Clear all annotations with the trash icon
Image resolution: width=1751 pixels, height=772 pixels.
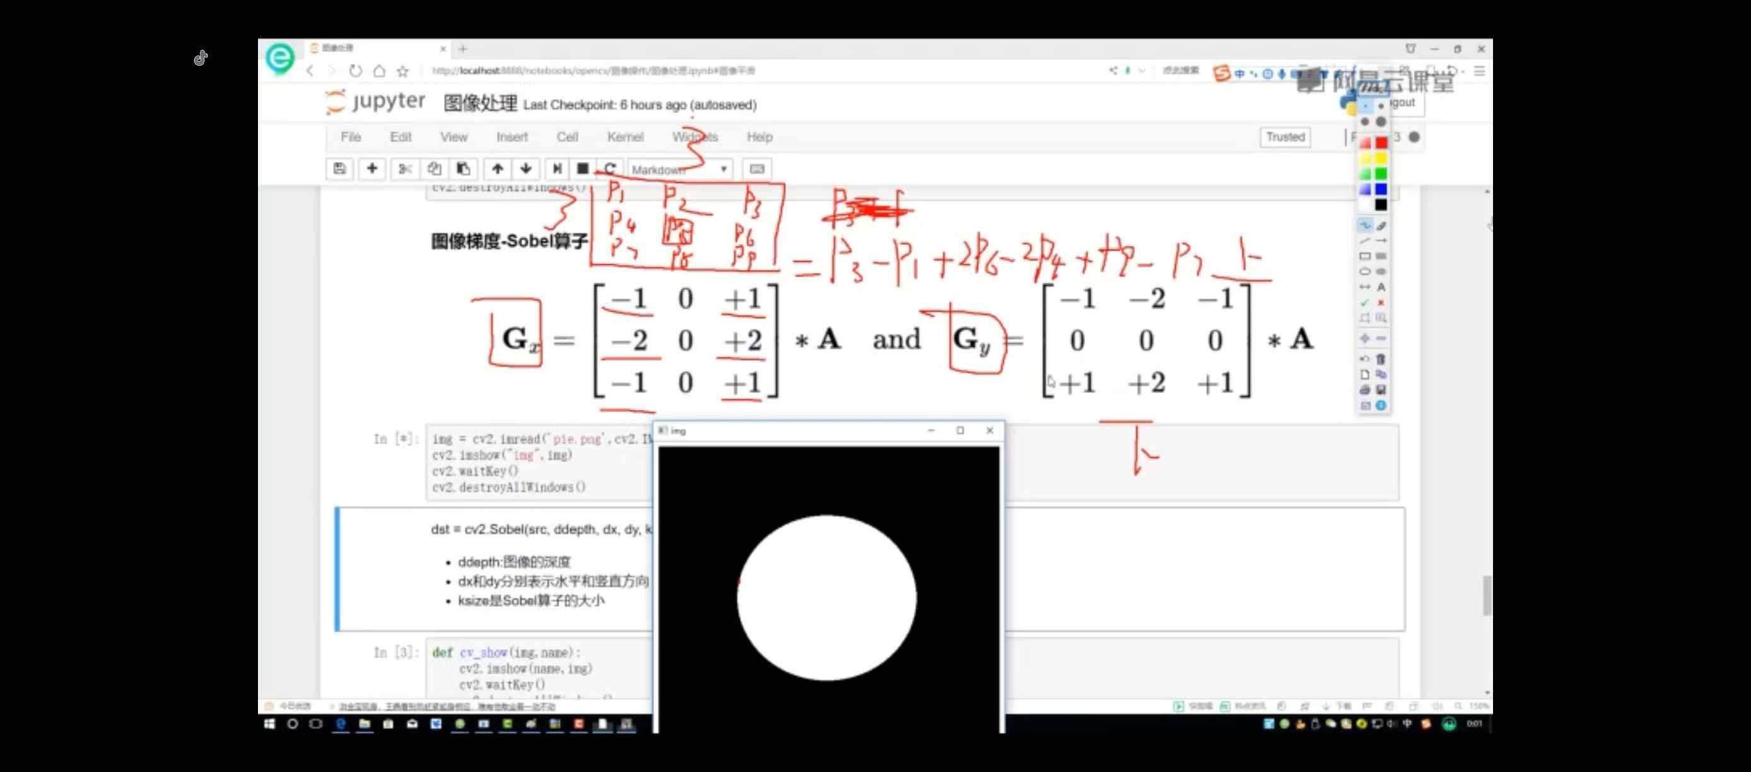click(1381, 359)
